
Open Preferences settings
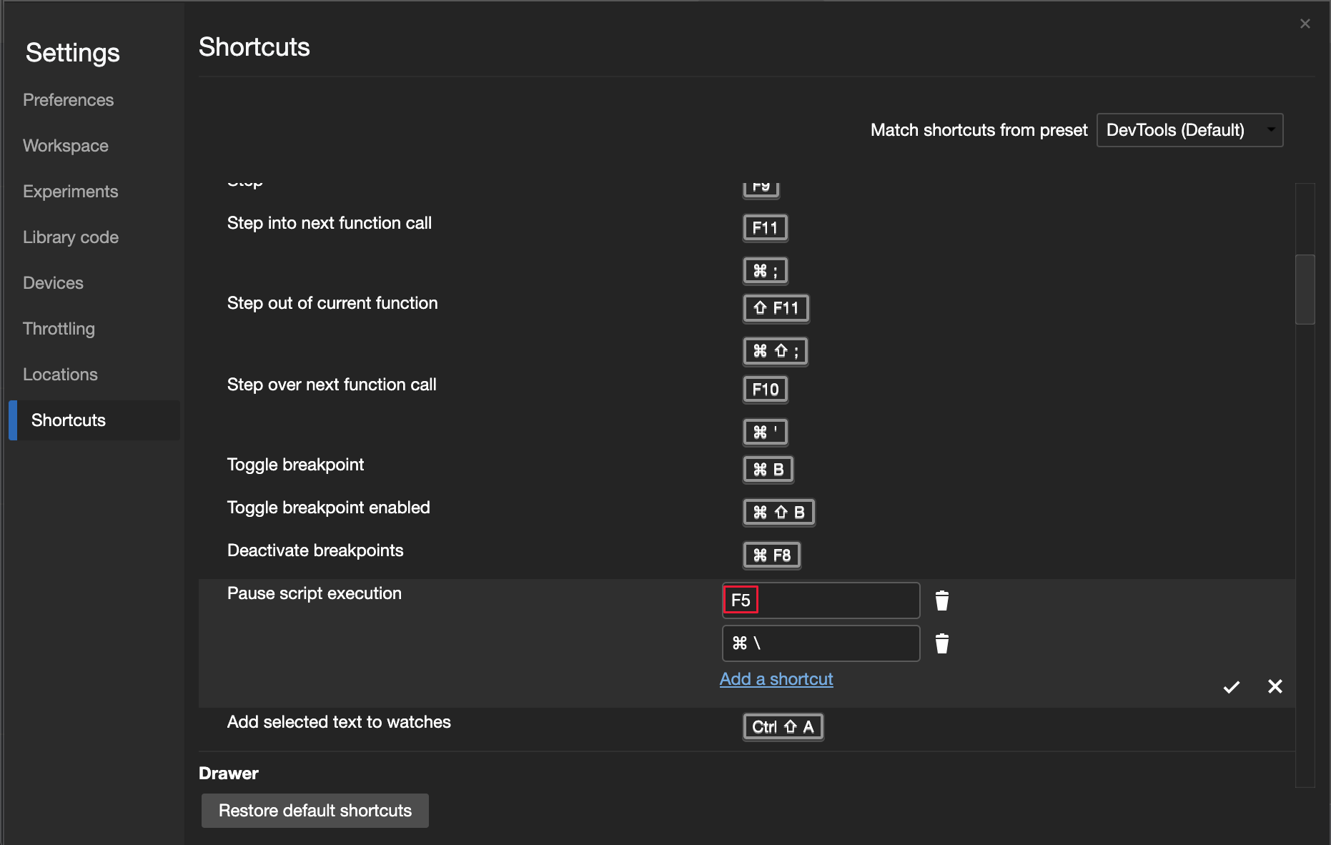click(69, 100)
